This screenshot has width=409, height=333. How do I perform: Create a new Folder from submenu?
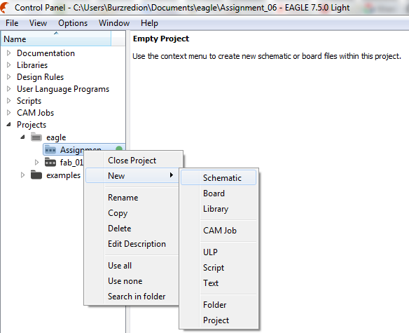click(x=219, y=304)
